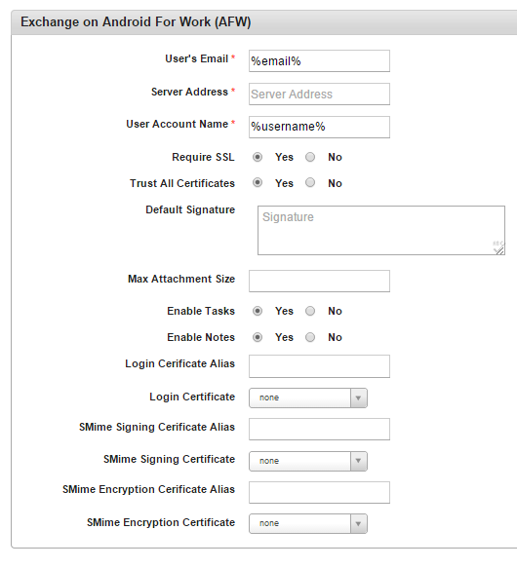
Task: Open the Login Certificate dropdown
Action: tap(308, 398)
